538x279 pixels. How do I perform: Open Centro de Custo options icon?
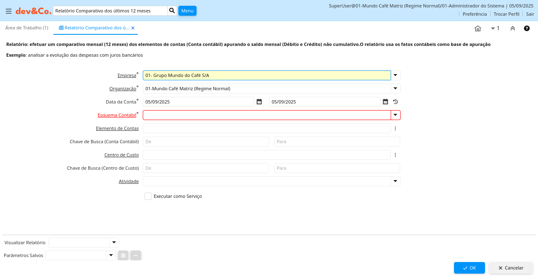395,155
